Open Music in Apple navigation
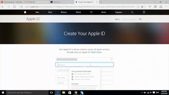 pyautogui.click(x=104, y=12)
